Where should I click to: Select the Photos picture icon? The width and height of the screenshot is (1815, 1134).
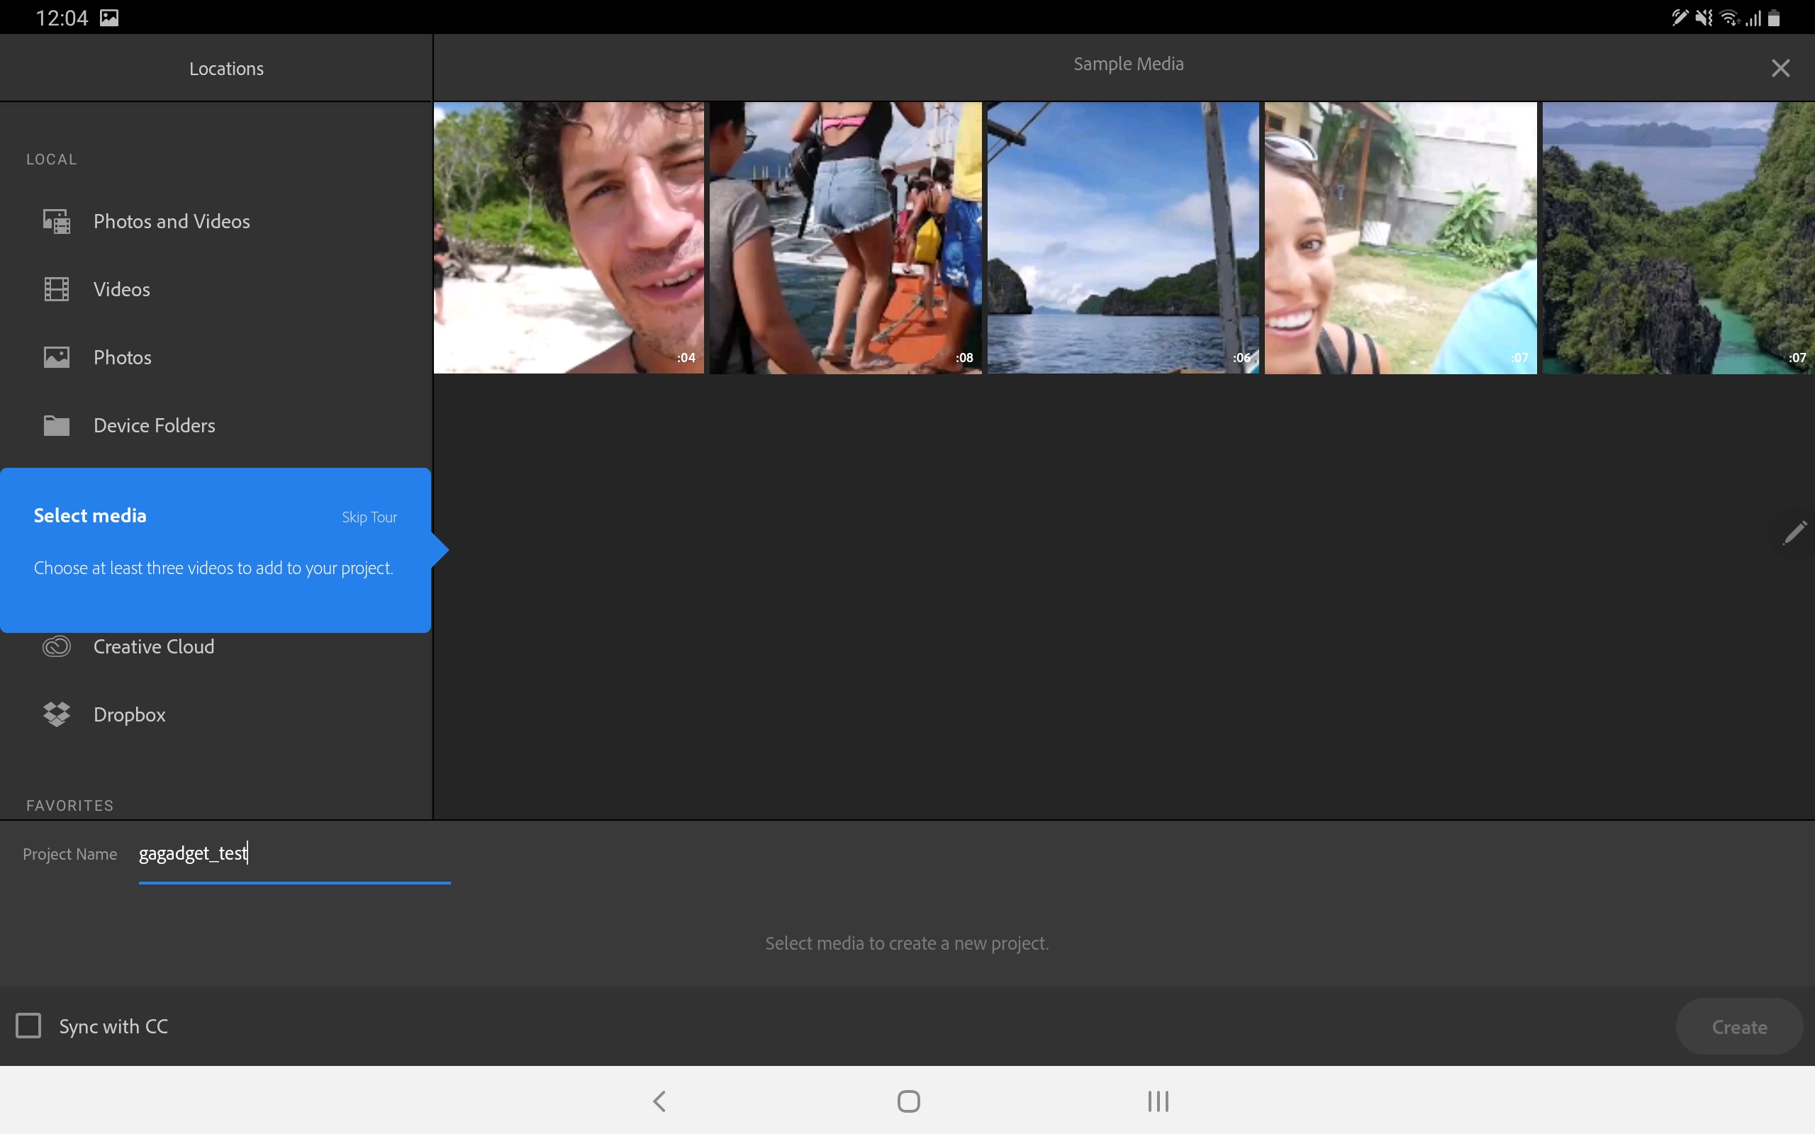coord(56,357)
